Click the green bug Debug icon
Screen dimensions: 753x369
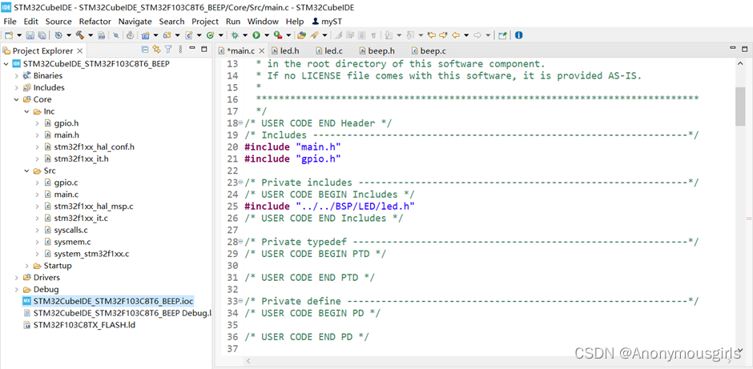(x=235, y=35)
